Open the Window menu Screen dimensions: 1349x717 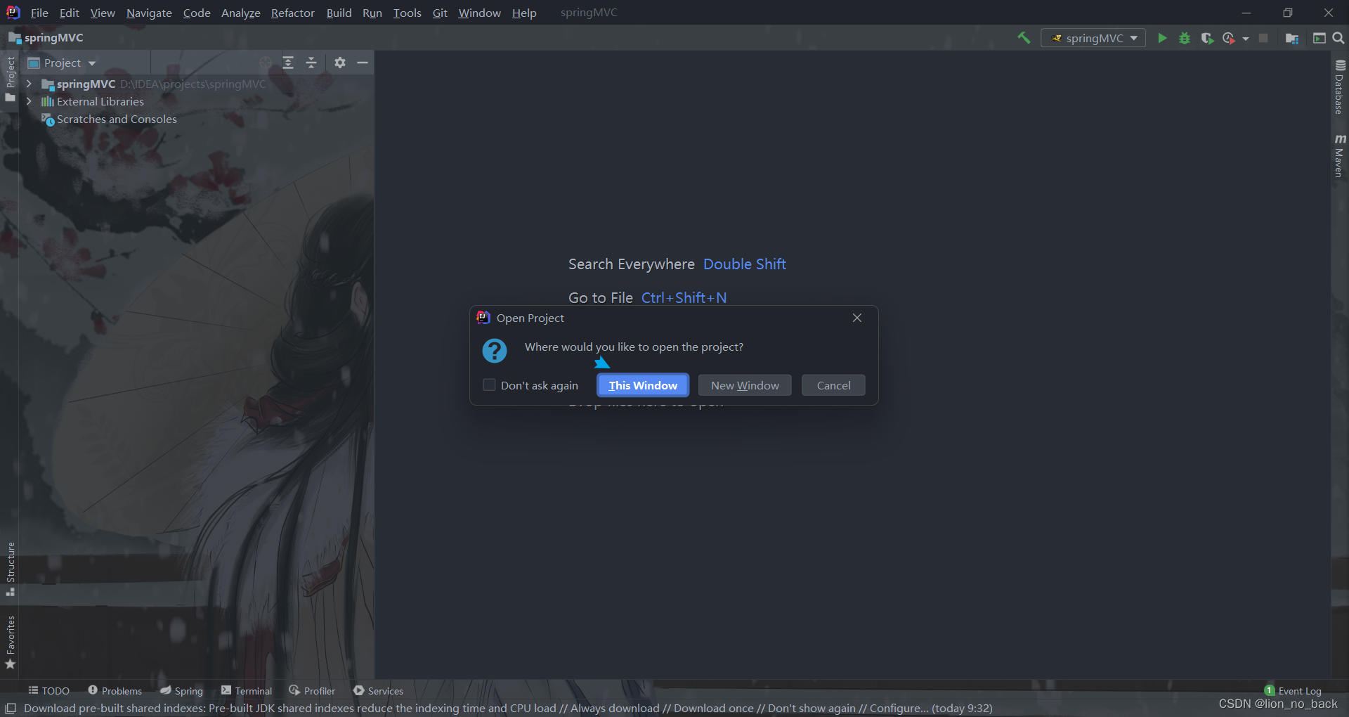tap(479, 13)
